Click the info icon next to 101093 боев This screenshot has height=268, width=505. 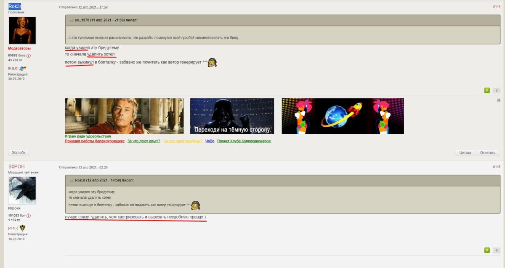tap(29, 215)
